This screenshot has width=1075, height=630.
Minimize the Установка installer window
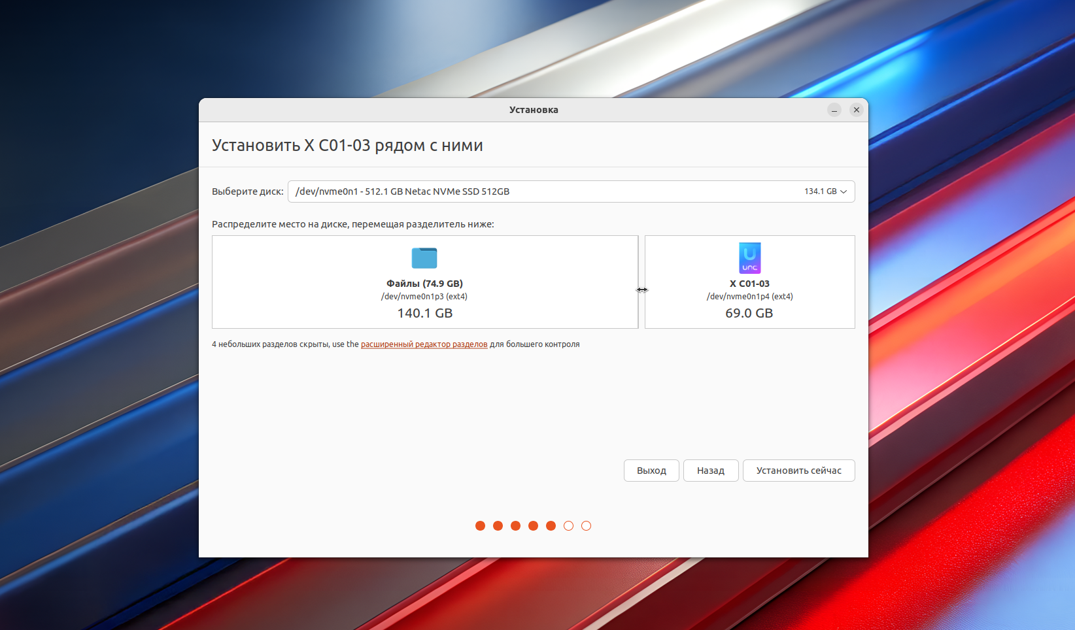click(x=834, y=110)
